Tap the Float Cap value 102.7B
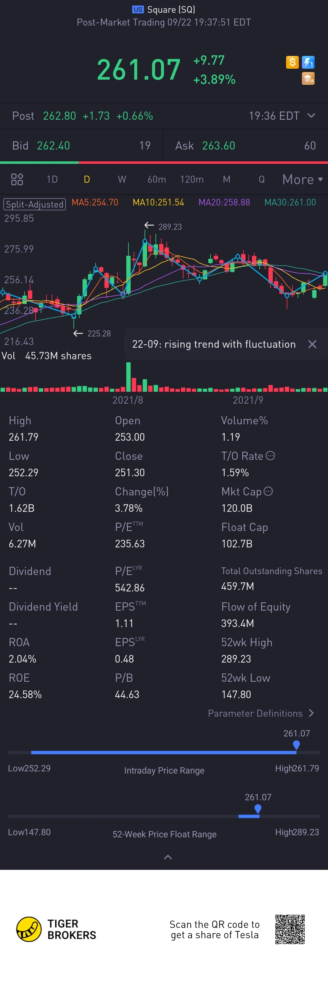Screen dimensions: 328x989 coord(237,544)
